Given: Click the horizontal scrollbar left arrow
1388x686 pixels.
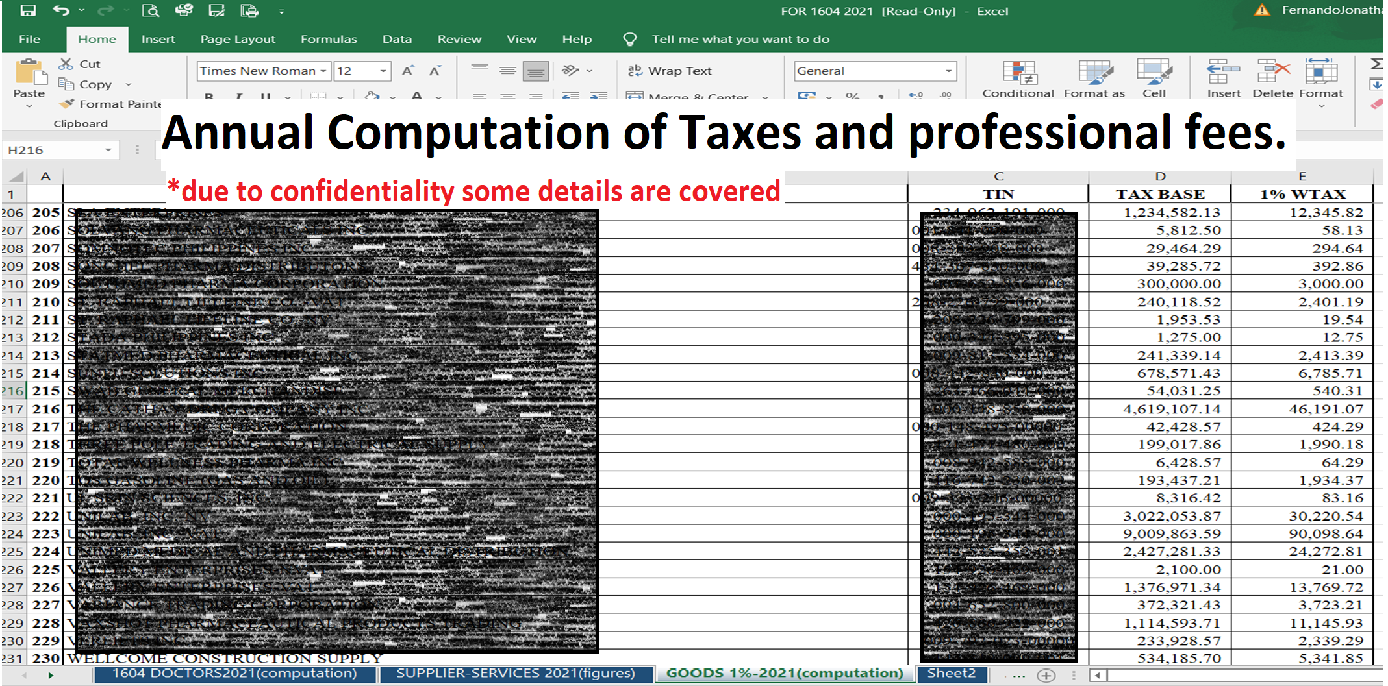Looking at the screenshot, I should tap(1097, 676).
